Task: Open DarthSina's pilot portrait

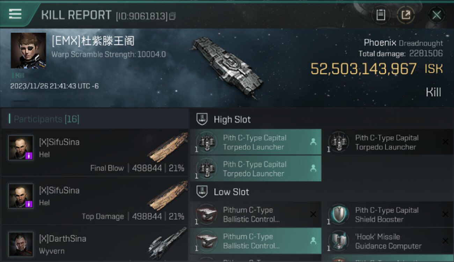Action: [21, 244]
